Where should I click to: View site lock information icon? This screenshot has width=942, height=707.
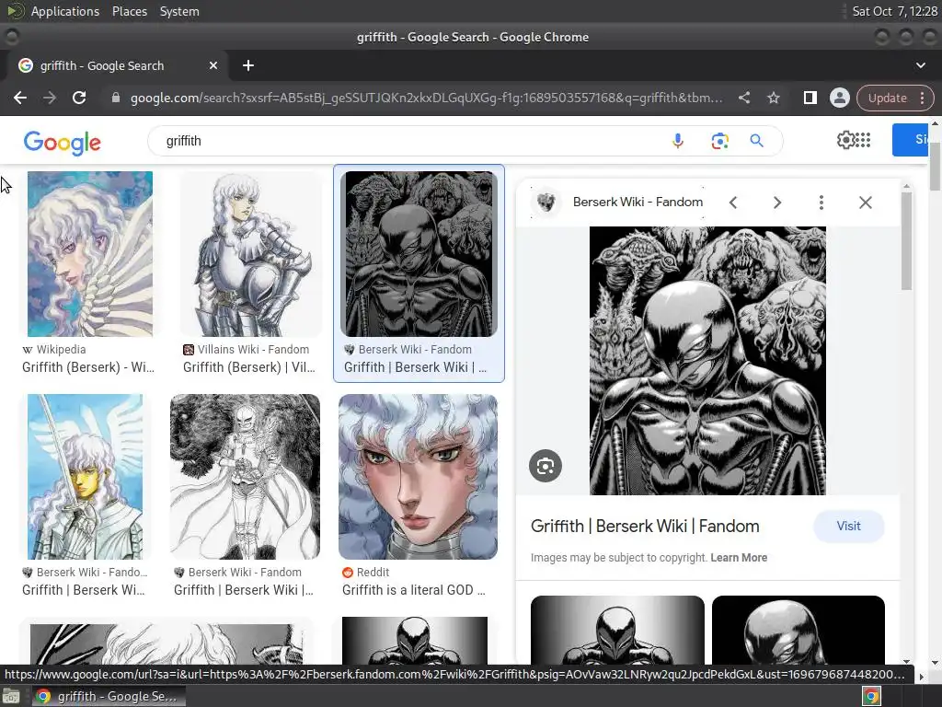(116, 98)
